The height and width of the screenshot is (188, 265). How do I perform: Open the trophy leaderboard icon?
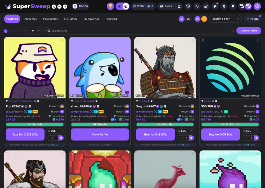pos(110,6)
